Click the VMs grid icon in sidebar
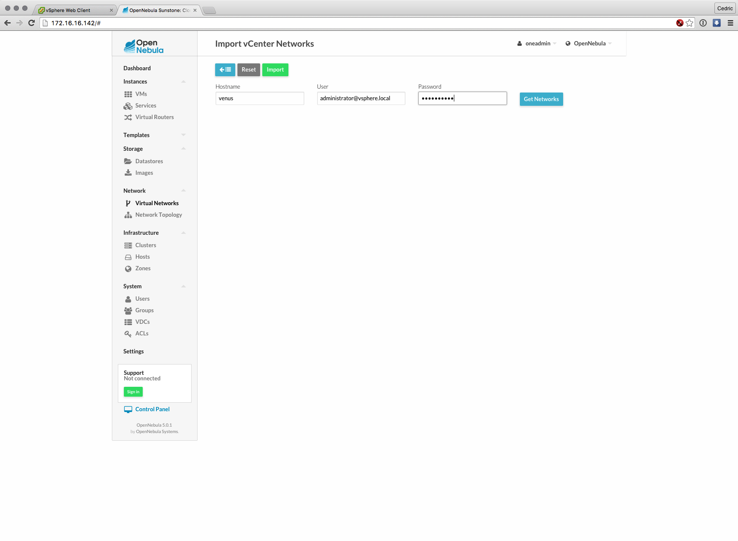Screen dimensions: 738x541 (128, 94)
